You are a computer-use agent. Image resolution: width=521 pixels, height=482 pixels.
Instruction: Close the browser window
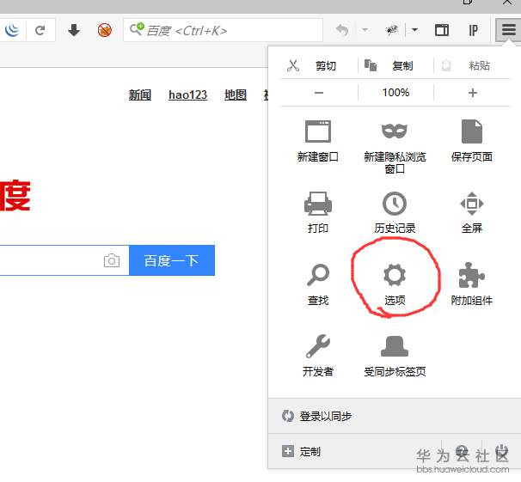(x=507, y=3)
